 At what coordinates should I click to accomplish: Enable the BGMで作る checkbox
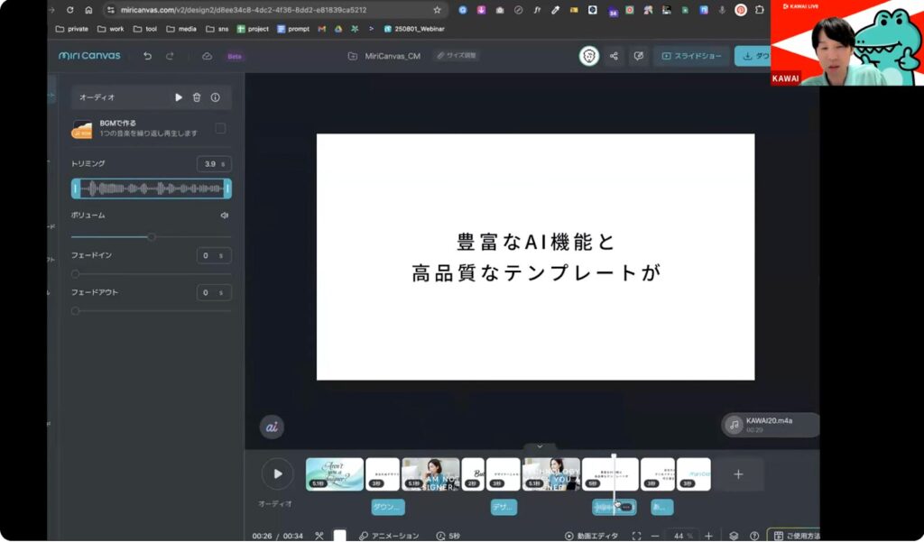[220, 128]
